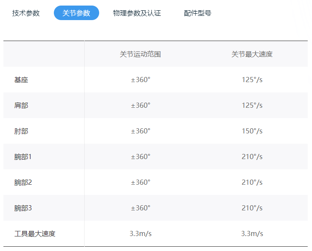Select the 肩部 row label
Screen dimensions: 312x251
[21, 106]
